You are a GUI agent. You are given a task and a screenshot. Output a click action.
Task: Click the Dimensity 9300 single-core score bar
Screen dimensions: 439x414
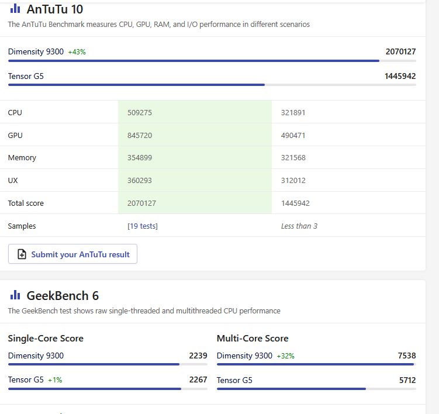[94, 364]
